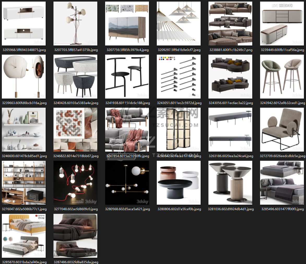Select the brown leather sofas thumbnail 3238881

(230, 24)
